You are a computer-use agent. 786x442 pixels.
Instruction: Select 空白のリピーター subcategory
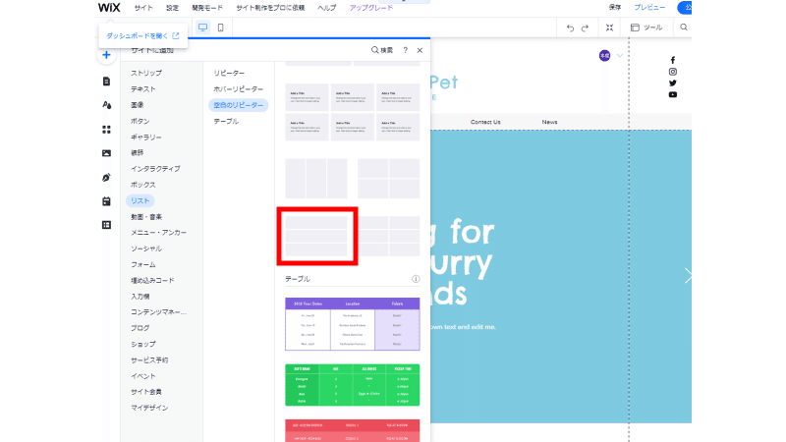pyautogui.click(x=238, y=105)
